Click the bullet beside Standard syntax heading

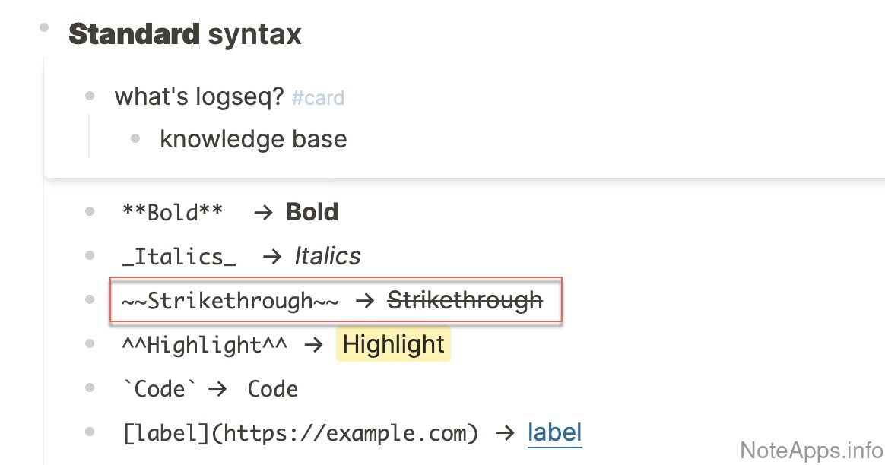pos(44,28)
